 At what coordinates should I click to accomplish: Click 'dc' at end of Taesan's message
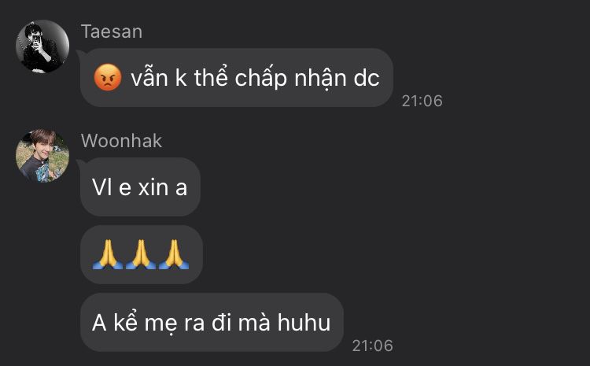point(367,79)
